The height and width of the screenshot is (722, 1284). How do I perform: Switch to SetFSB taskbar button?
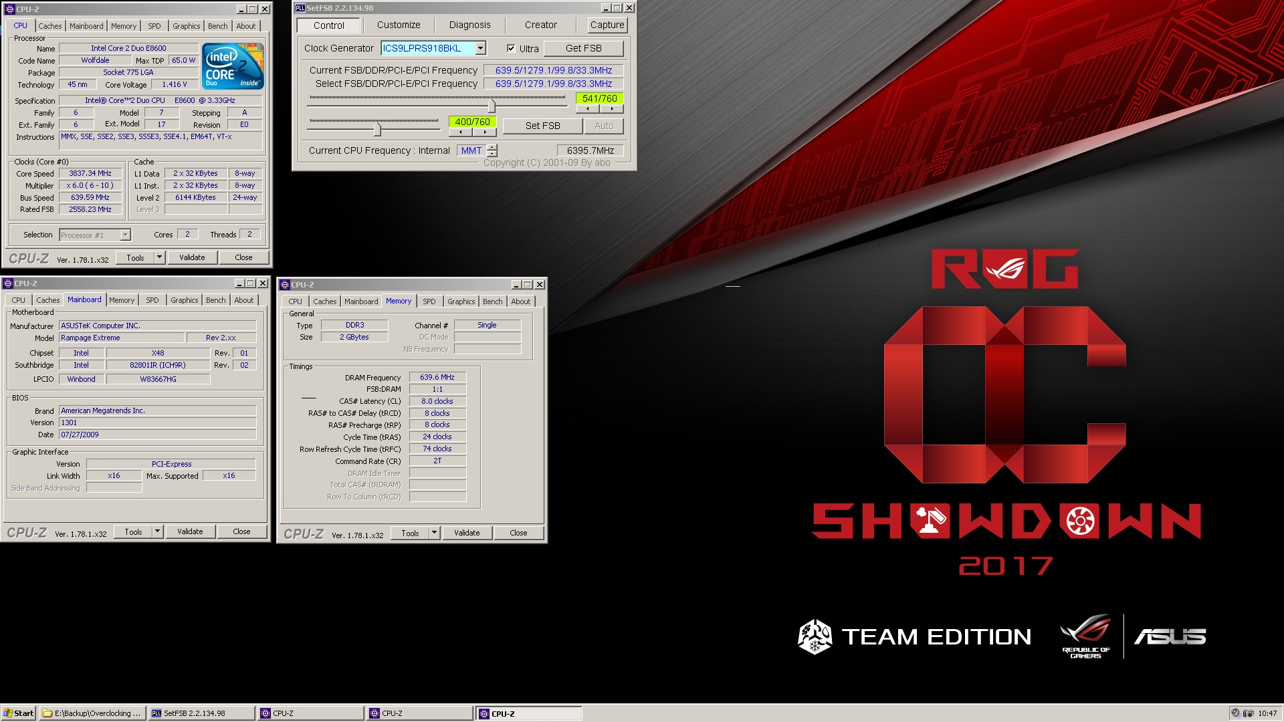point(201,713)
